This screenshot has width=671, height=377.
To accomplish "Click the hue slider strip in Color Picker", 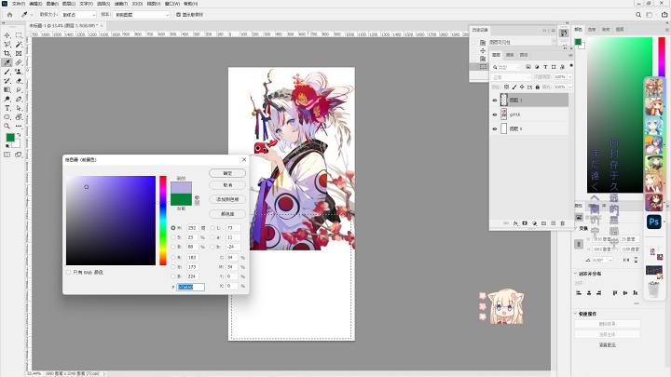I will pos(163,220).
